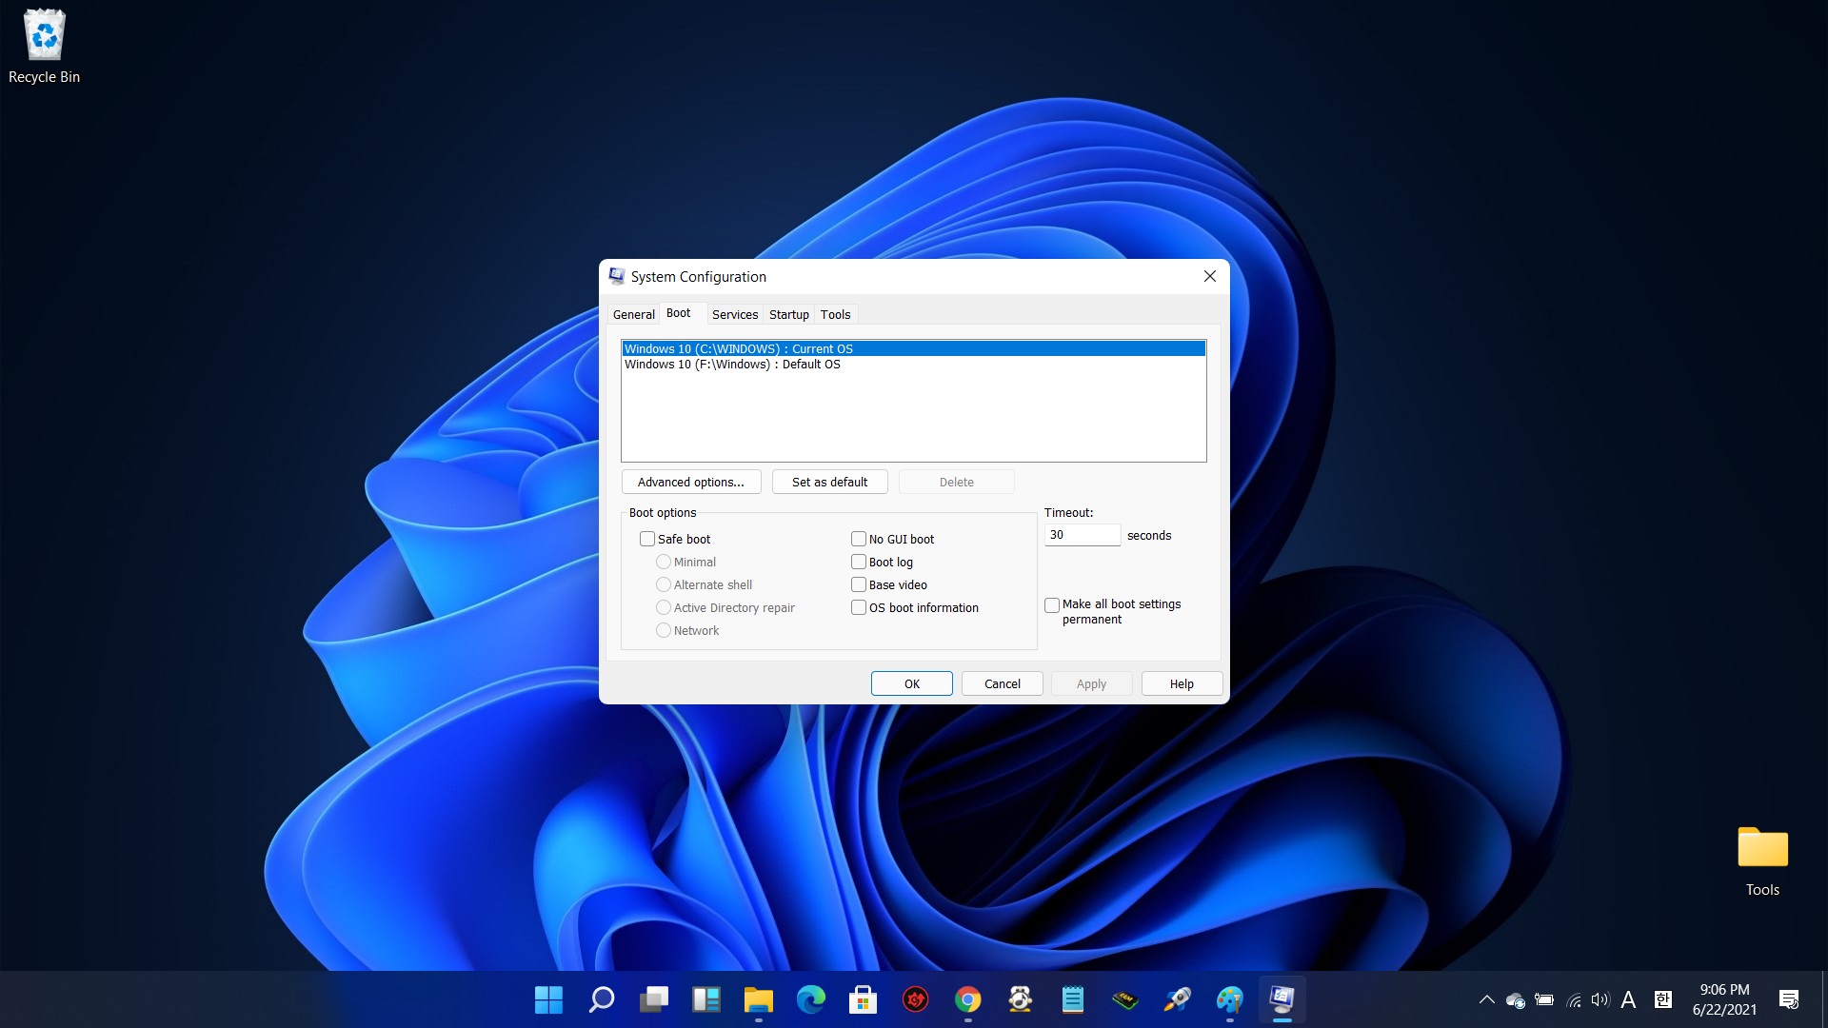Click the Apply button
Image resolution: width=1828 pixels, height=1028 pixels.
click(1092, 683)
